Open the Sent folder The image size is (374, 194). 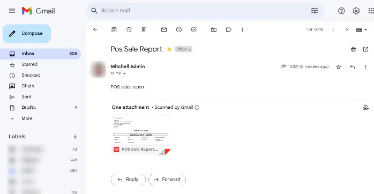click(x=26, y=96)
